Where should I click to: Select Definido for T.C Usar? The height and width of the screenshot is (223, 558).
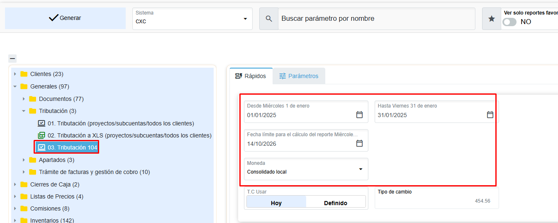pos(336,203)
